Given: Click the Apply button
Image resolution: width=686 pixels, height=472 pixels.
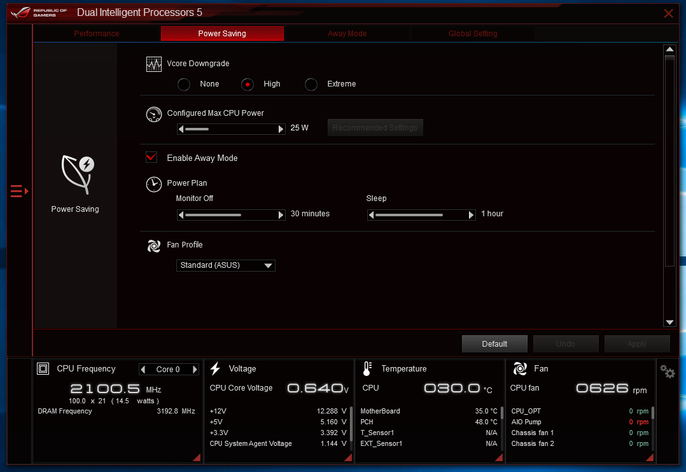Looking at the screenshot, I should click(x=637, y=344).
